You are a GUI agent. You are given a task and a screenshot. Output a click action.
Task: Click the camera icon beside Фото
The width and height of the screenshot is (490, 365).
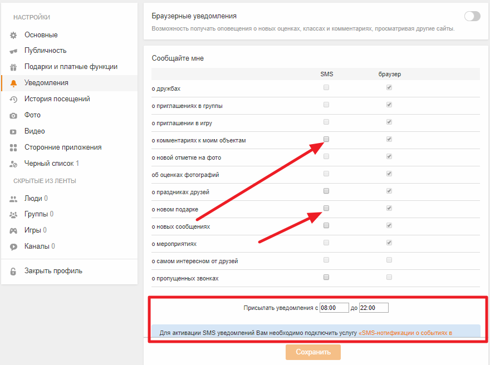pos(13,116)
